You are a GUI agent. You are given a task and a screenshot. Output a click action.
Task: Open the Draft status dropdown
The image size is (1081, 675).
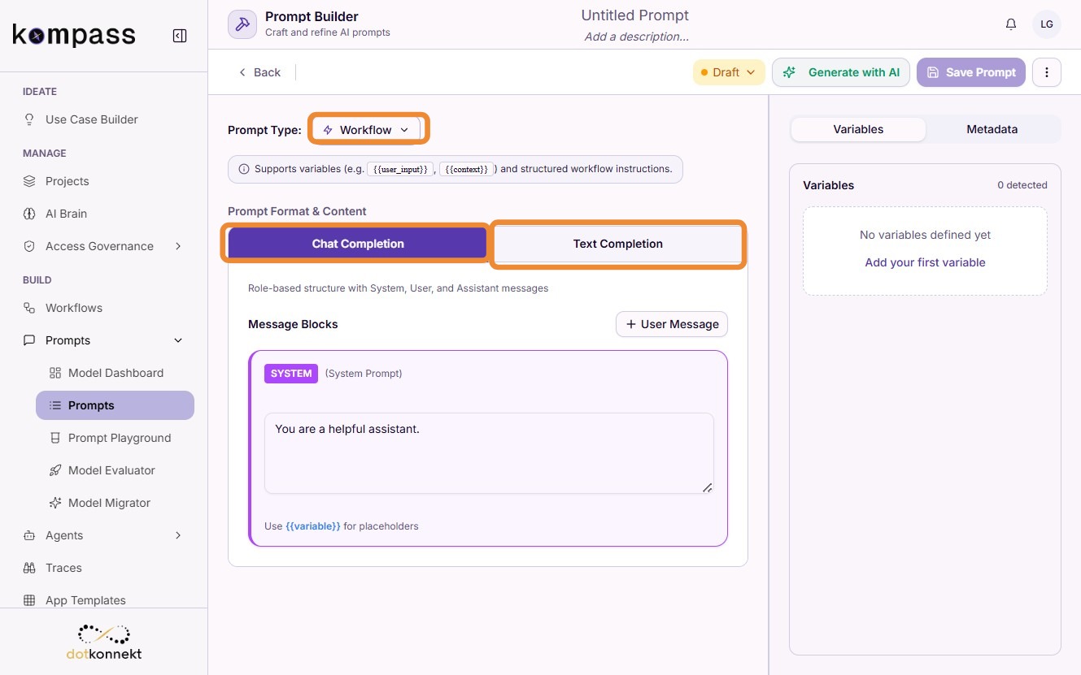(729, 72)
